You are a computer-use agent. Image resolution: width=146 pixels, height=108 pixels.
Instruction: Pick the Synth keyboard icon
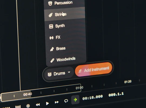[51, 26]
